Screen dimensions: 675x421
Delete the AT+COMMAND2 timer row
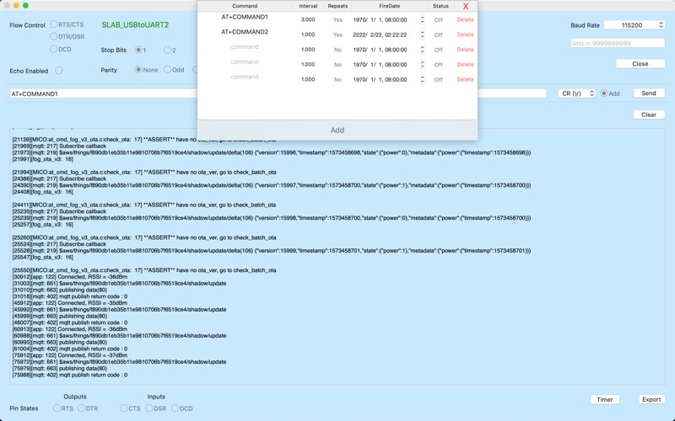tap(465, 35)
